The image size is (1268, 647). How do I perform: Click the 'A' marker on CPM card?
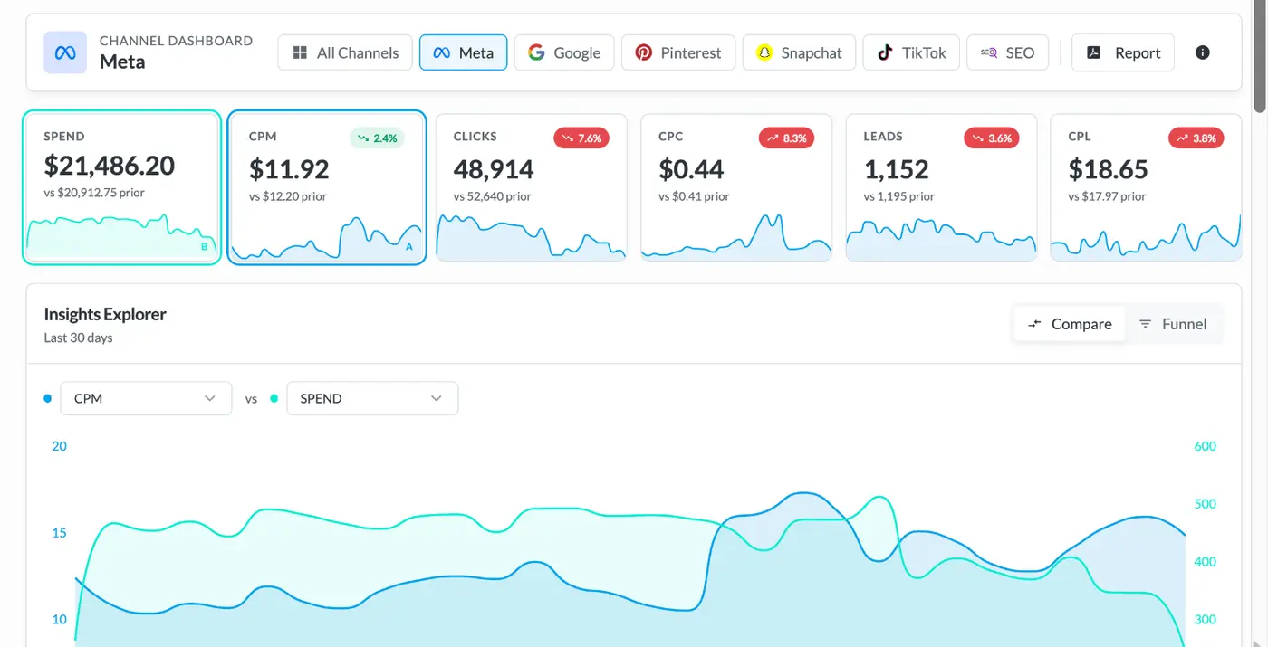(x=409, y=247)
